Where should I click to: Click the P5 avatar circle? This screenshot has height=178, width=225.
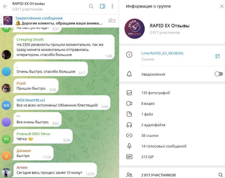[x=6, y=139]
